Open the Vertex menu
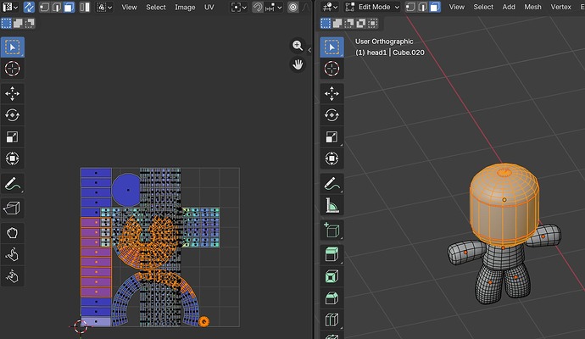The image size is (585, 339). coord(560,7)
